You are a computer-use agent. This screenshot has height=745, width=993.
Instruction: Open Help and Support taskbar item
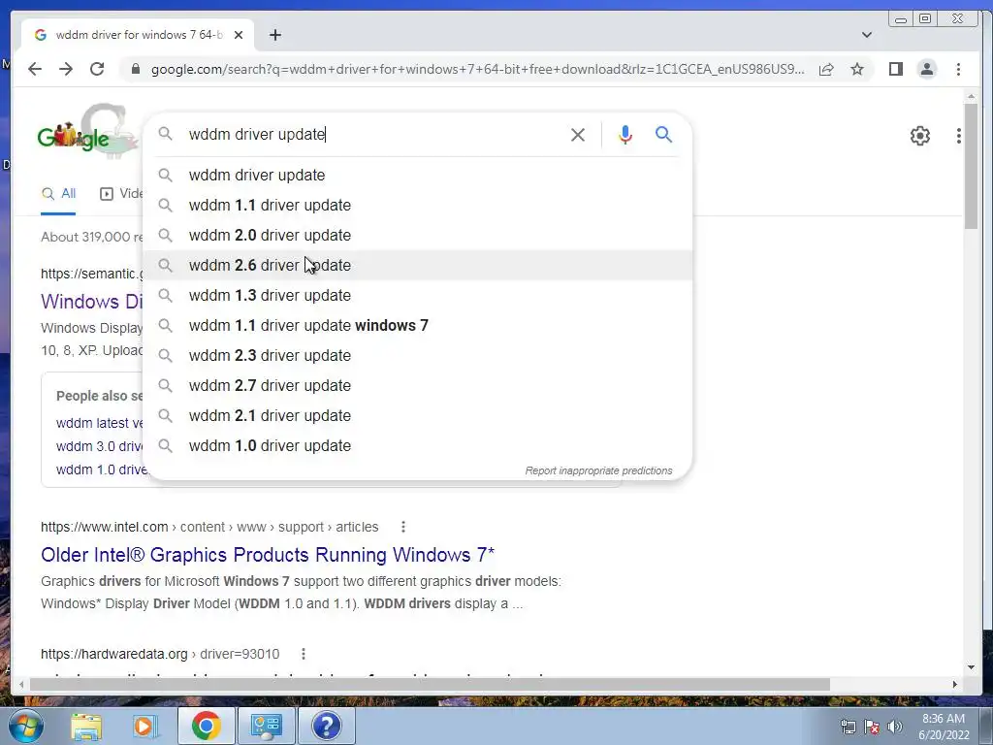tap(326, 726)
